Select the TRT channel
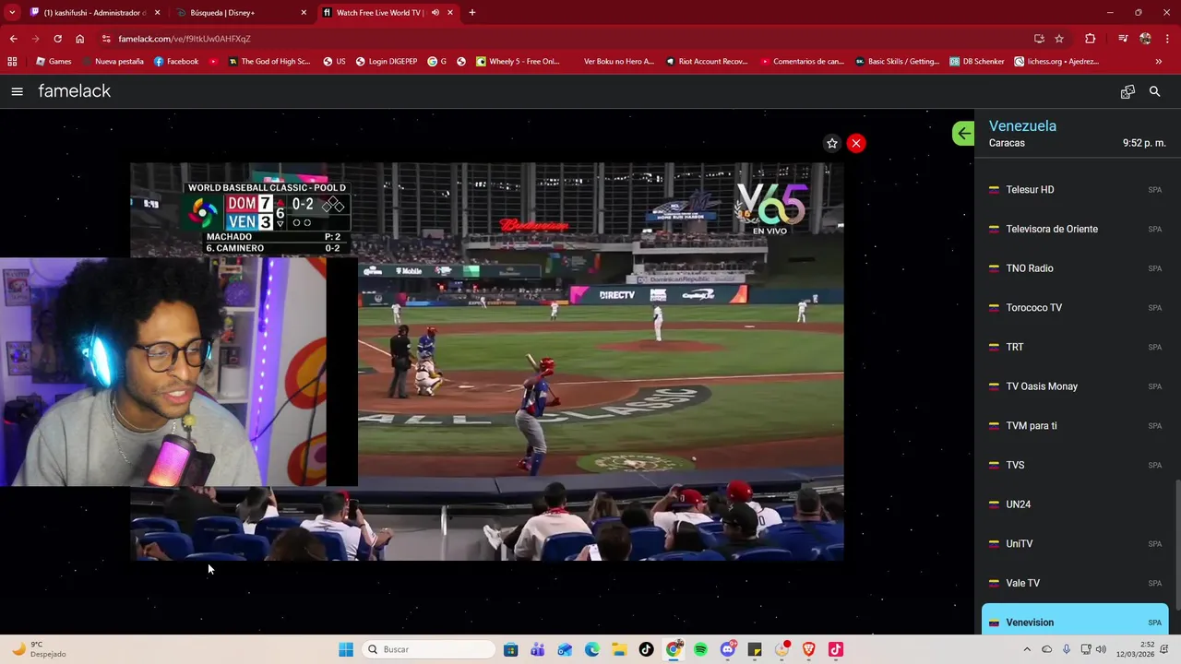 pyautogui.click(x=1075, y=347)
